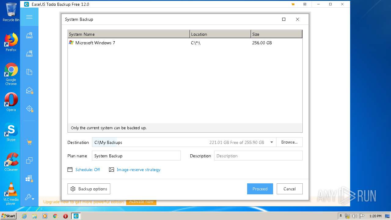Click the volume tray icon
The width and height of the screenshot is (391, 220).
point(355,216)
